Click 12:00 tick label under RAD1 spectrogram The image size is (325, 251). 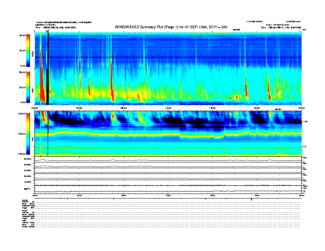[x=168, y=108]
